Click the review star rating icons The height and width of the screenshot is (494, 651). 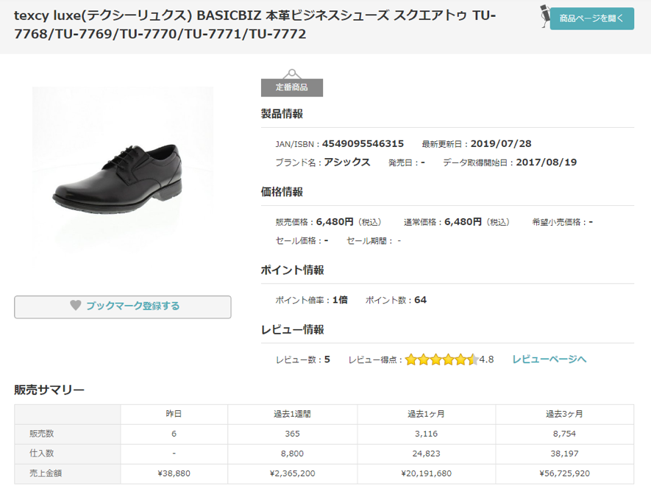(x=442, y=359)
